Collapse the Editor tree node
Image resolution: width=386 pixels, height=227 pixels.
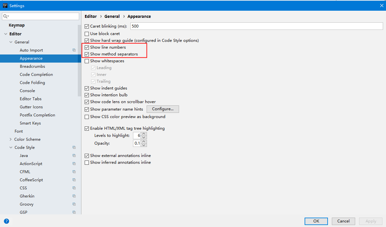point(6,34)
